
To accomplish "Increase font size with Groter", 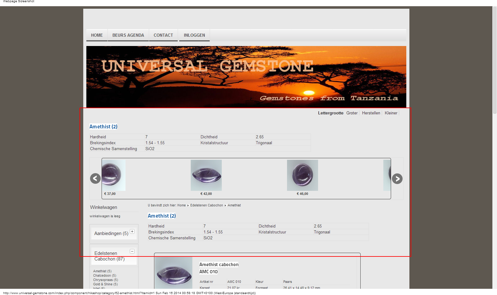I will pyautogui.click(x=352, y=113).
